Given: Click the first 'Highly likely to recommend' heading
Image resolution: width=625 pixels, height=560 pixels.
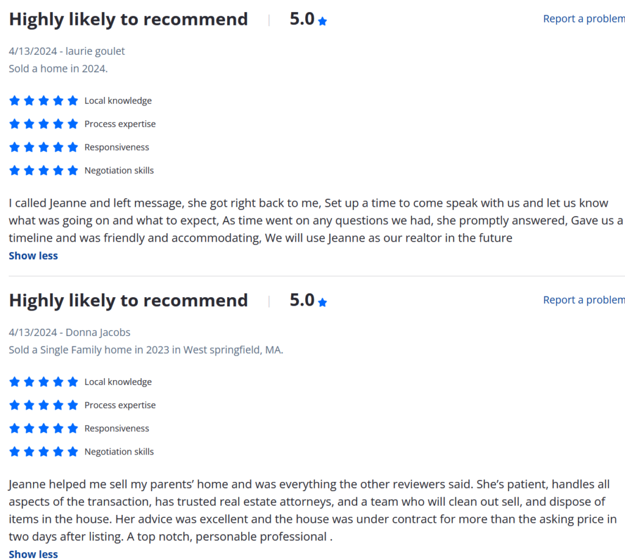Looking at the screenshot, I should pyautogui.click(x=128, y=19).
